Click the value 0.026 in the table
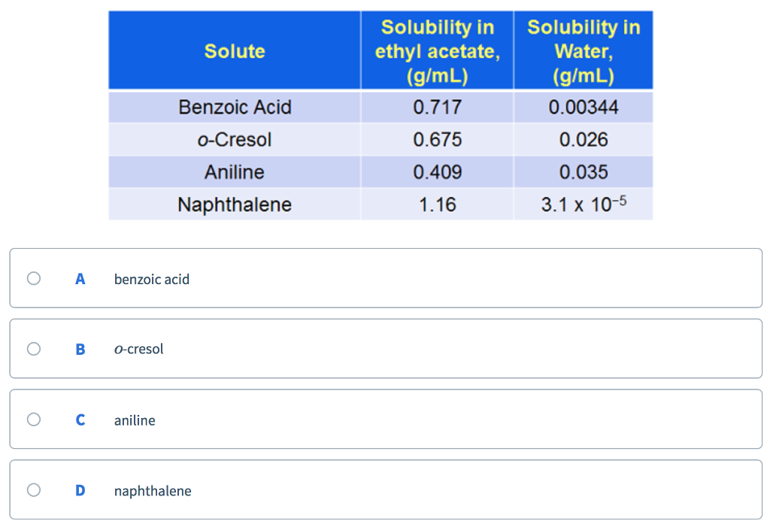Image resolution: width=770 pixels, height=530 pixels. click(584, 139)
